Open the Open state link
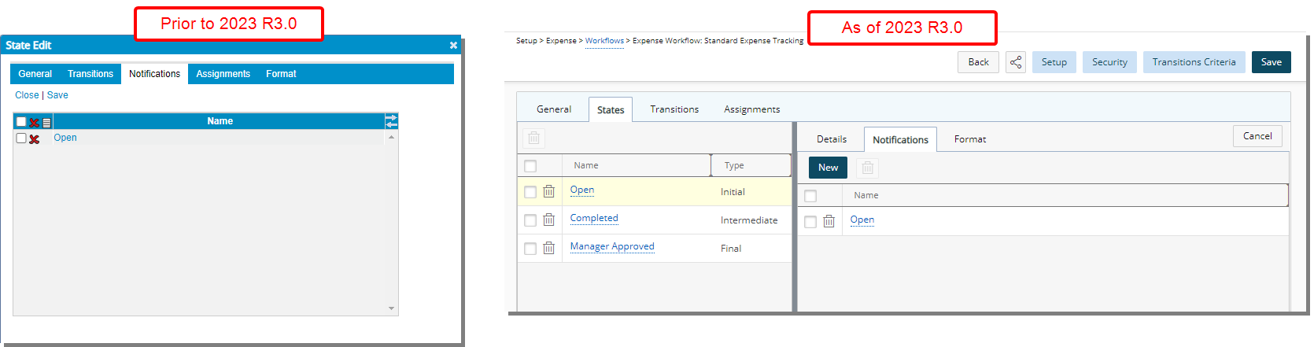Screen dimensions: 1314x347 582,190
